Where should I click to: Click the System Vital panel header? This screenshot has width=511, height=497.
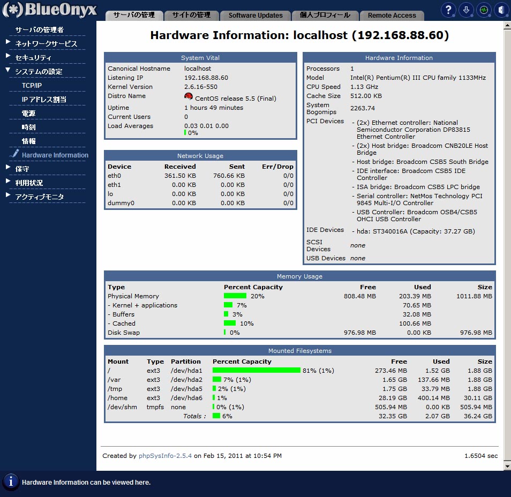(200, 58)
